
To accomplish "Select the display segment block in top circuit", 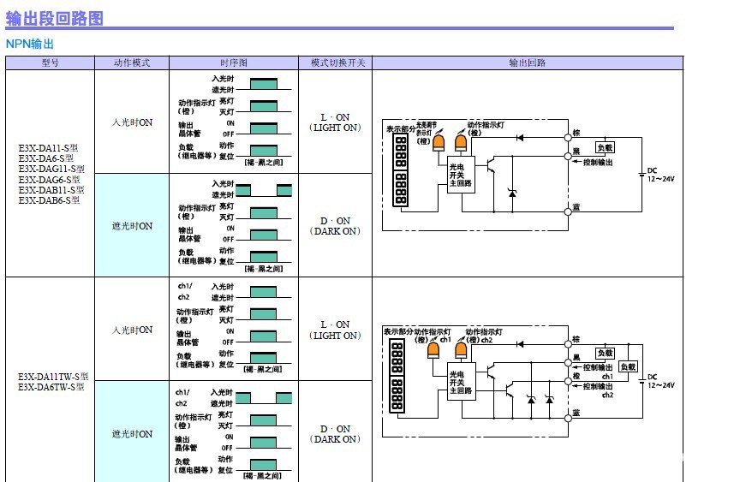I will pyautogui.click(x=400, y=172).
